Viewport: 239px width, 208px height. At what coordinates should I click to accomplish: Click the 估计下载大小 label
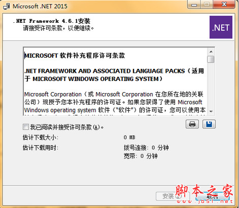pyautogui.click(x=41, y=138)
